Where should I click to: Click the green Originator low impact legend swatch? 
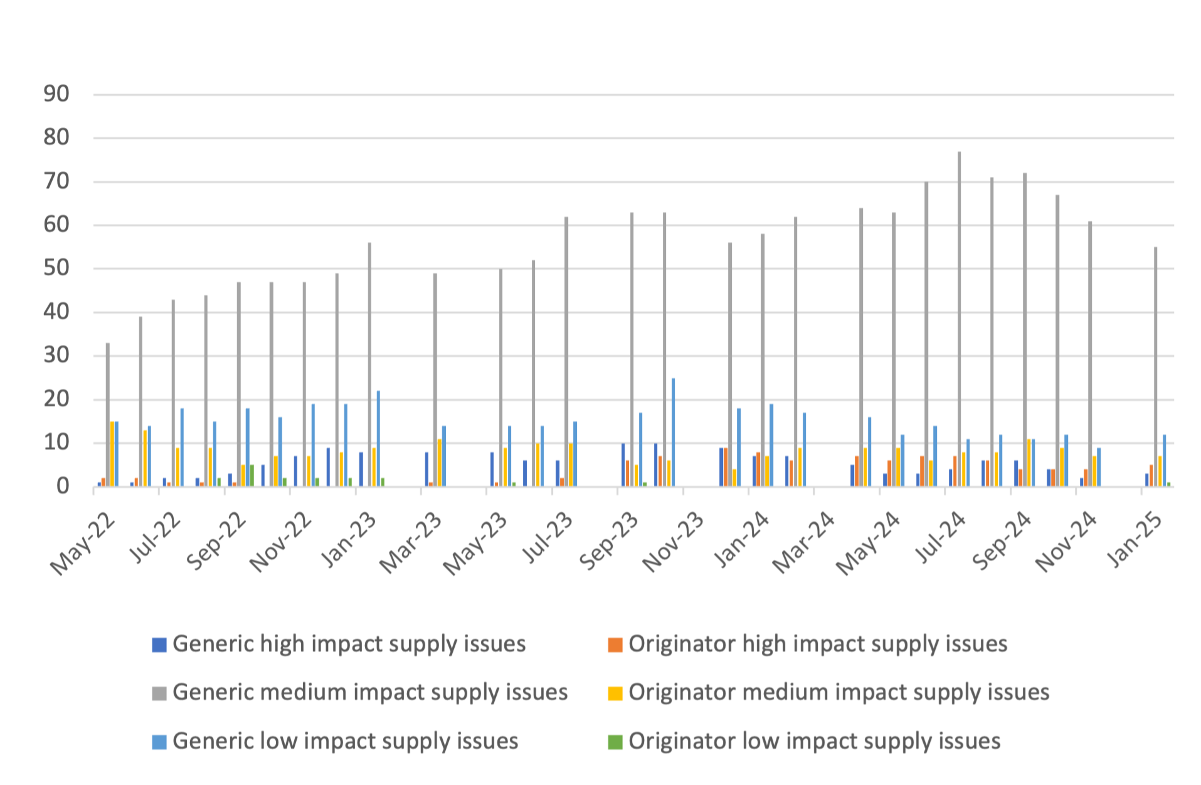(x=615, y=742)
